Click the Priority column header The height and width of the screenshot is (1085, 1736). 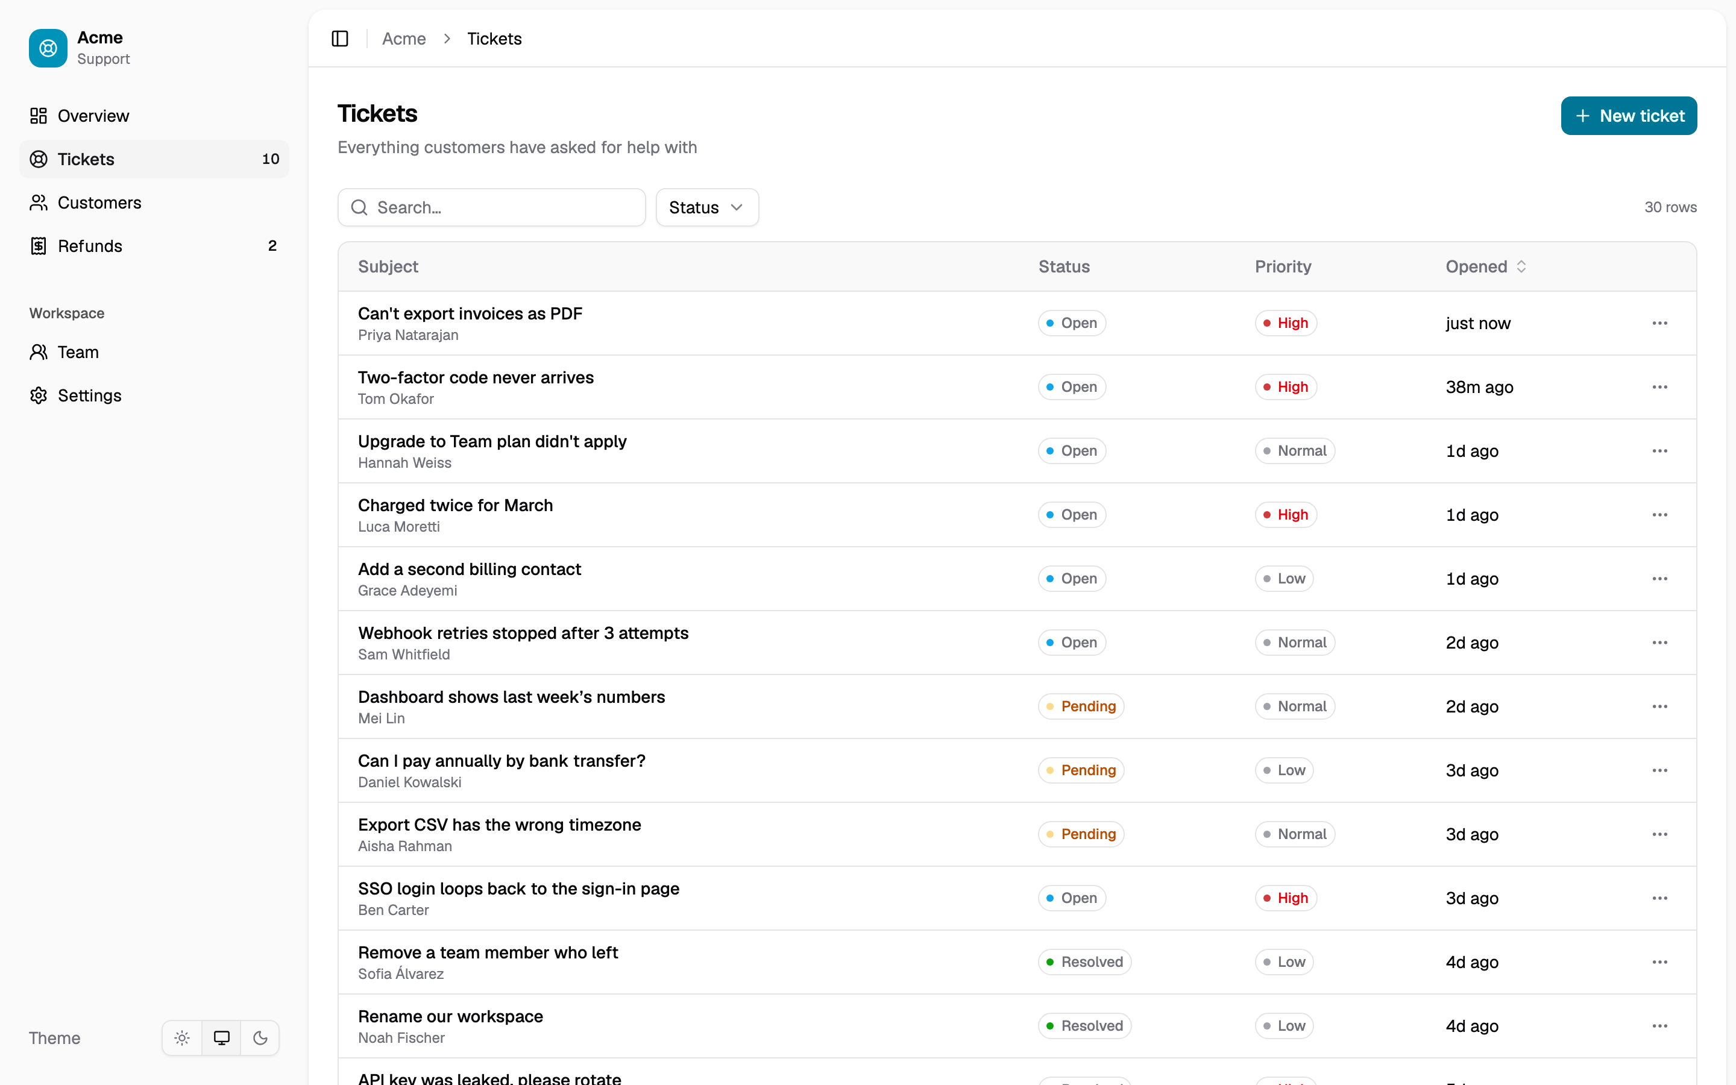pos(1283,266)
